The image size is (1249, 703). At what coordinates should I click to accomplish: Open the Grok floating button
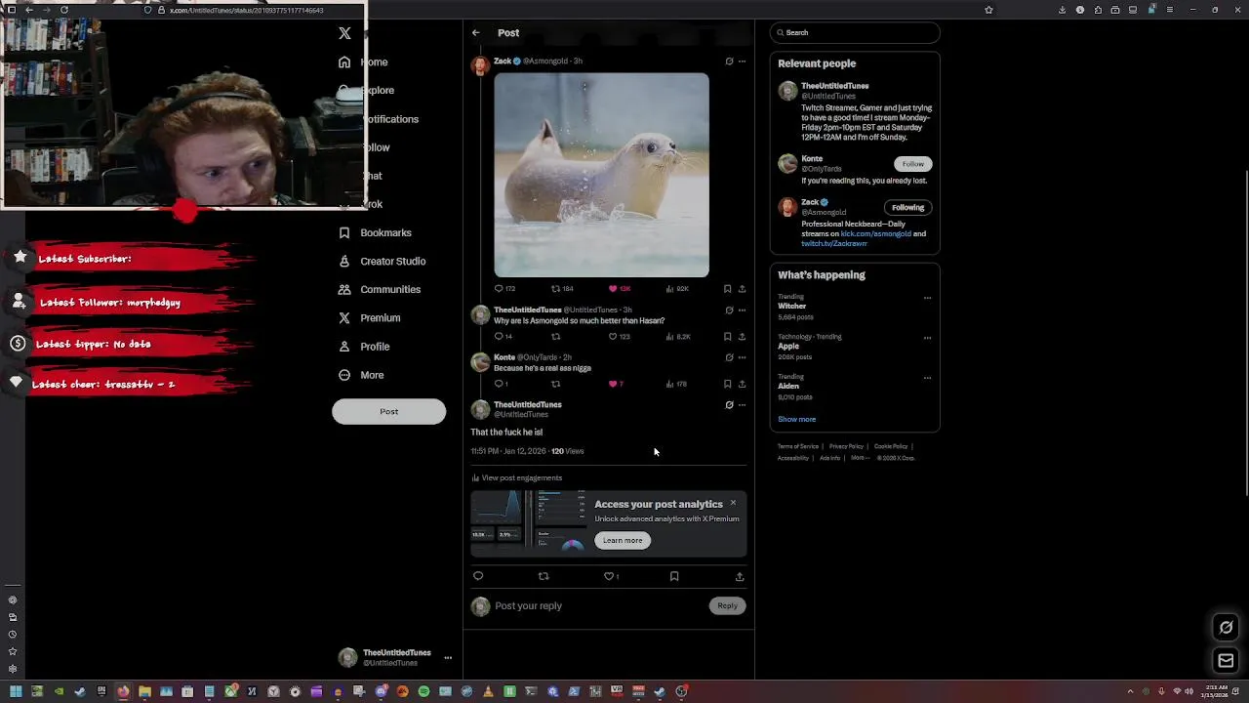tap(1227, 628)
